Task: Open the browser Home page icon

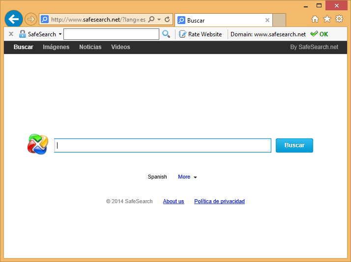Action: click(315, 19)
